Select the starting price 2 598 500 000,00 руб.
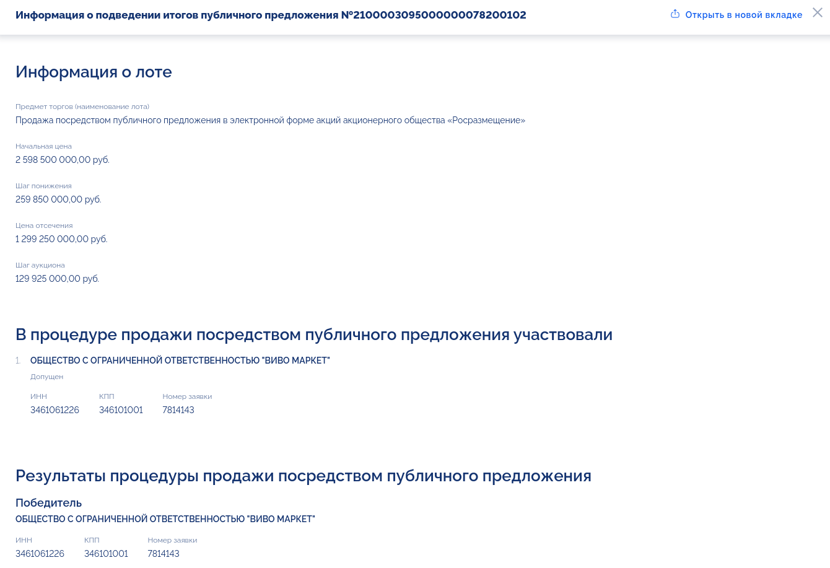The image size is (830, 568). pos(63,160)
